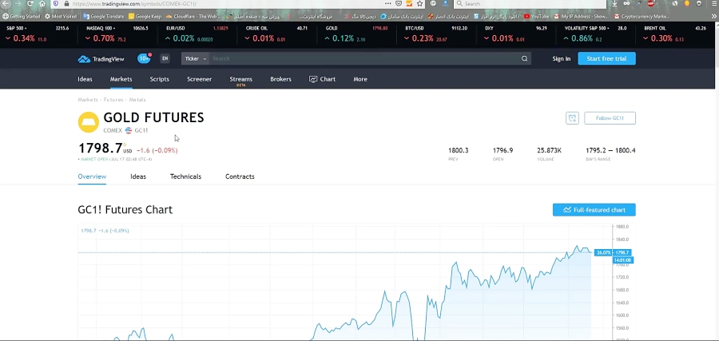The height and width of the screenshot is (341, 719).
Task: Click the add alert clock icon
Action: (572, 118)
